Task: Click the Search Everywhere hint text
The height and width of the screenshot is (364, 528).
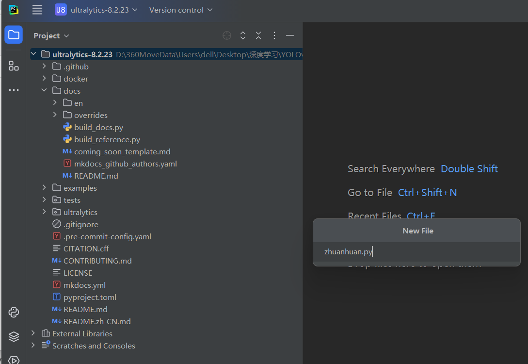Action: tap(391, 168)
